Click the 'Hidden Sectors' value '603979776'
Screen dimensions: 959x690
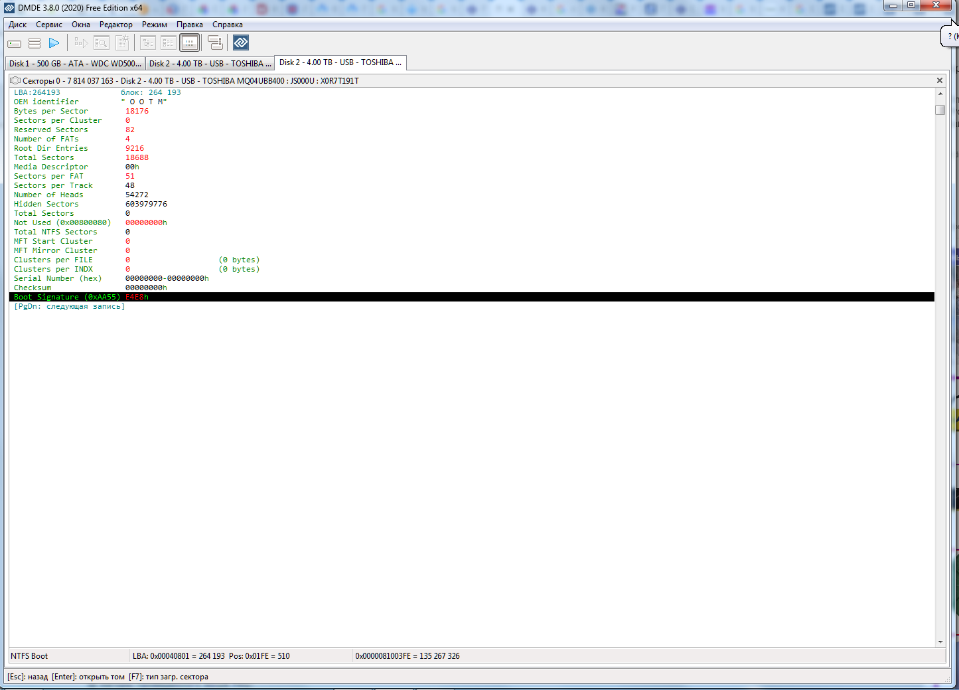click(x=146, y=205)
